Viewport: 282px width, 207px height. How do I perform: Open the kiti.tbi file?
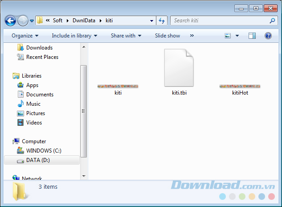point(178,71)
